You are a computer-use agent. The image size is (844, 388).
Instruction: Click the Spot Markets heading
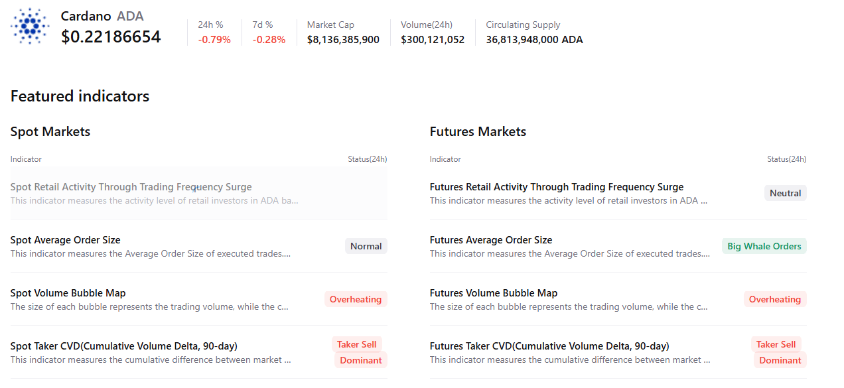point(50,131)
